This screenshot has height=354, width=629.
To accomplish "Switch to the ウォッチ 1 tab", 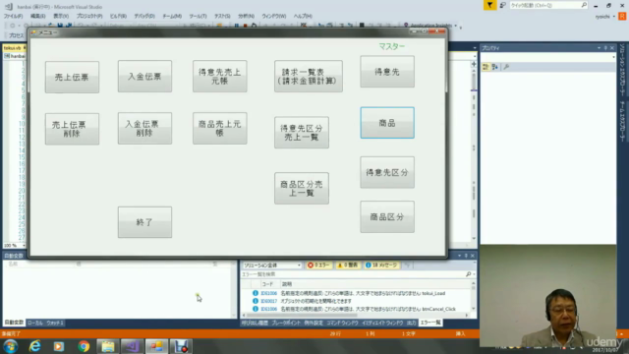I will point(55,323).
